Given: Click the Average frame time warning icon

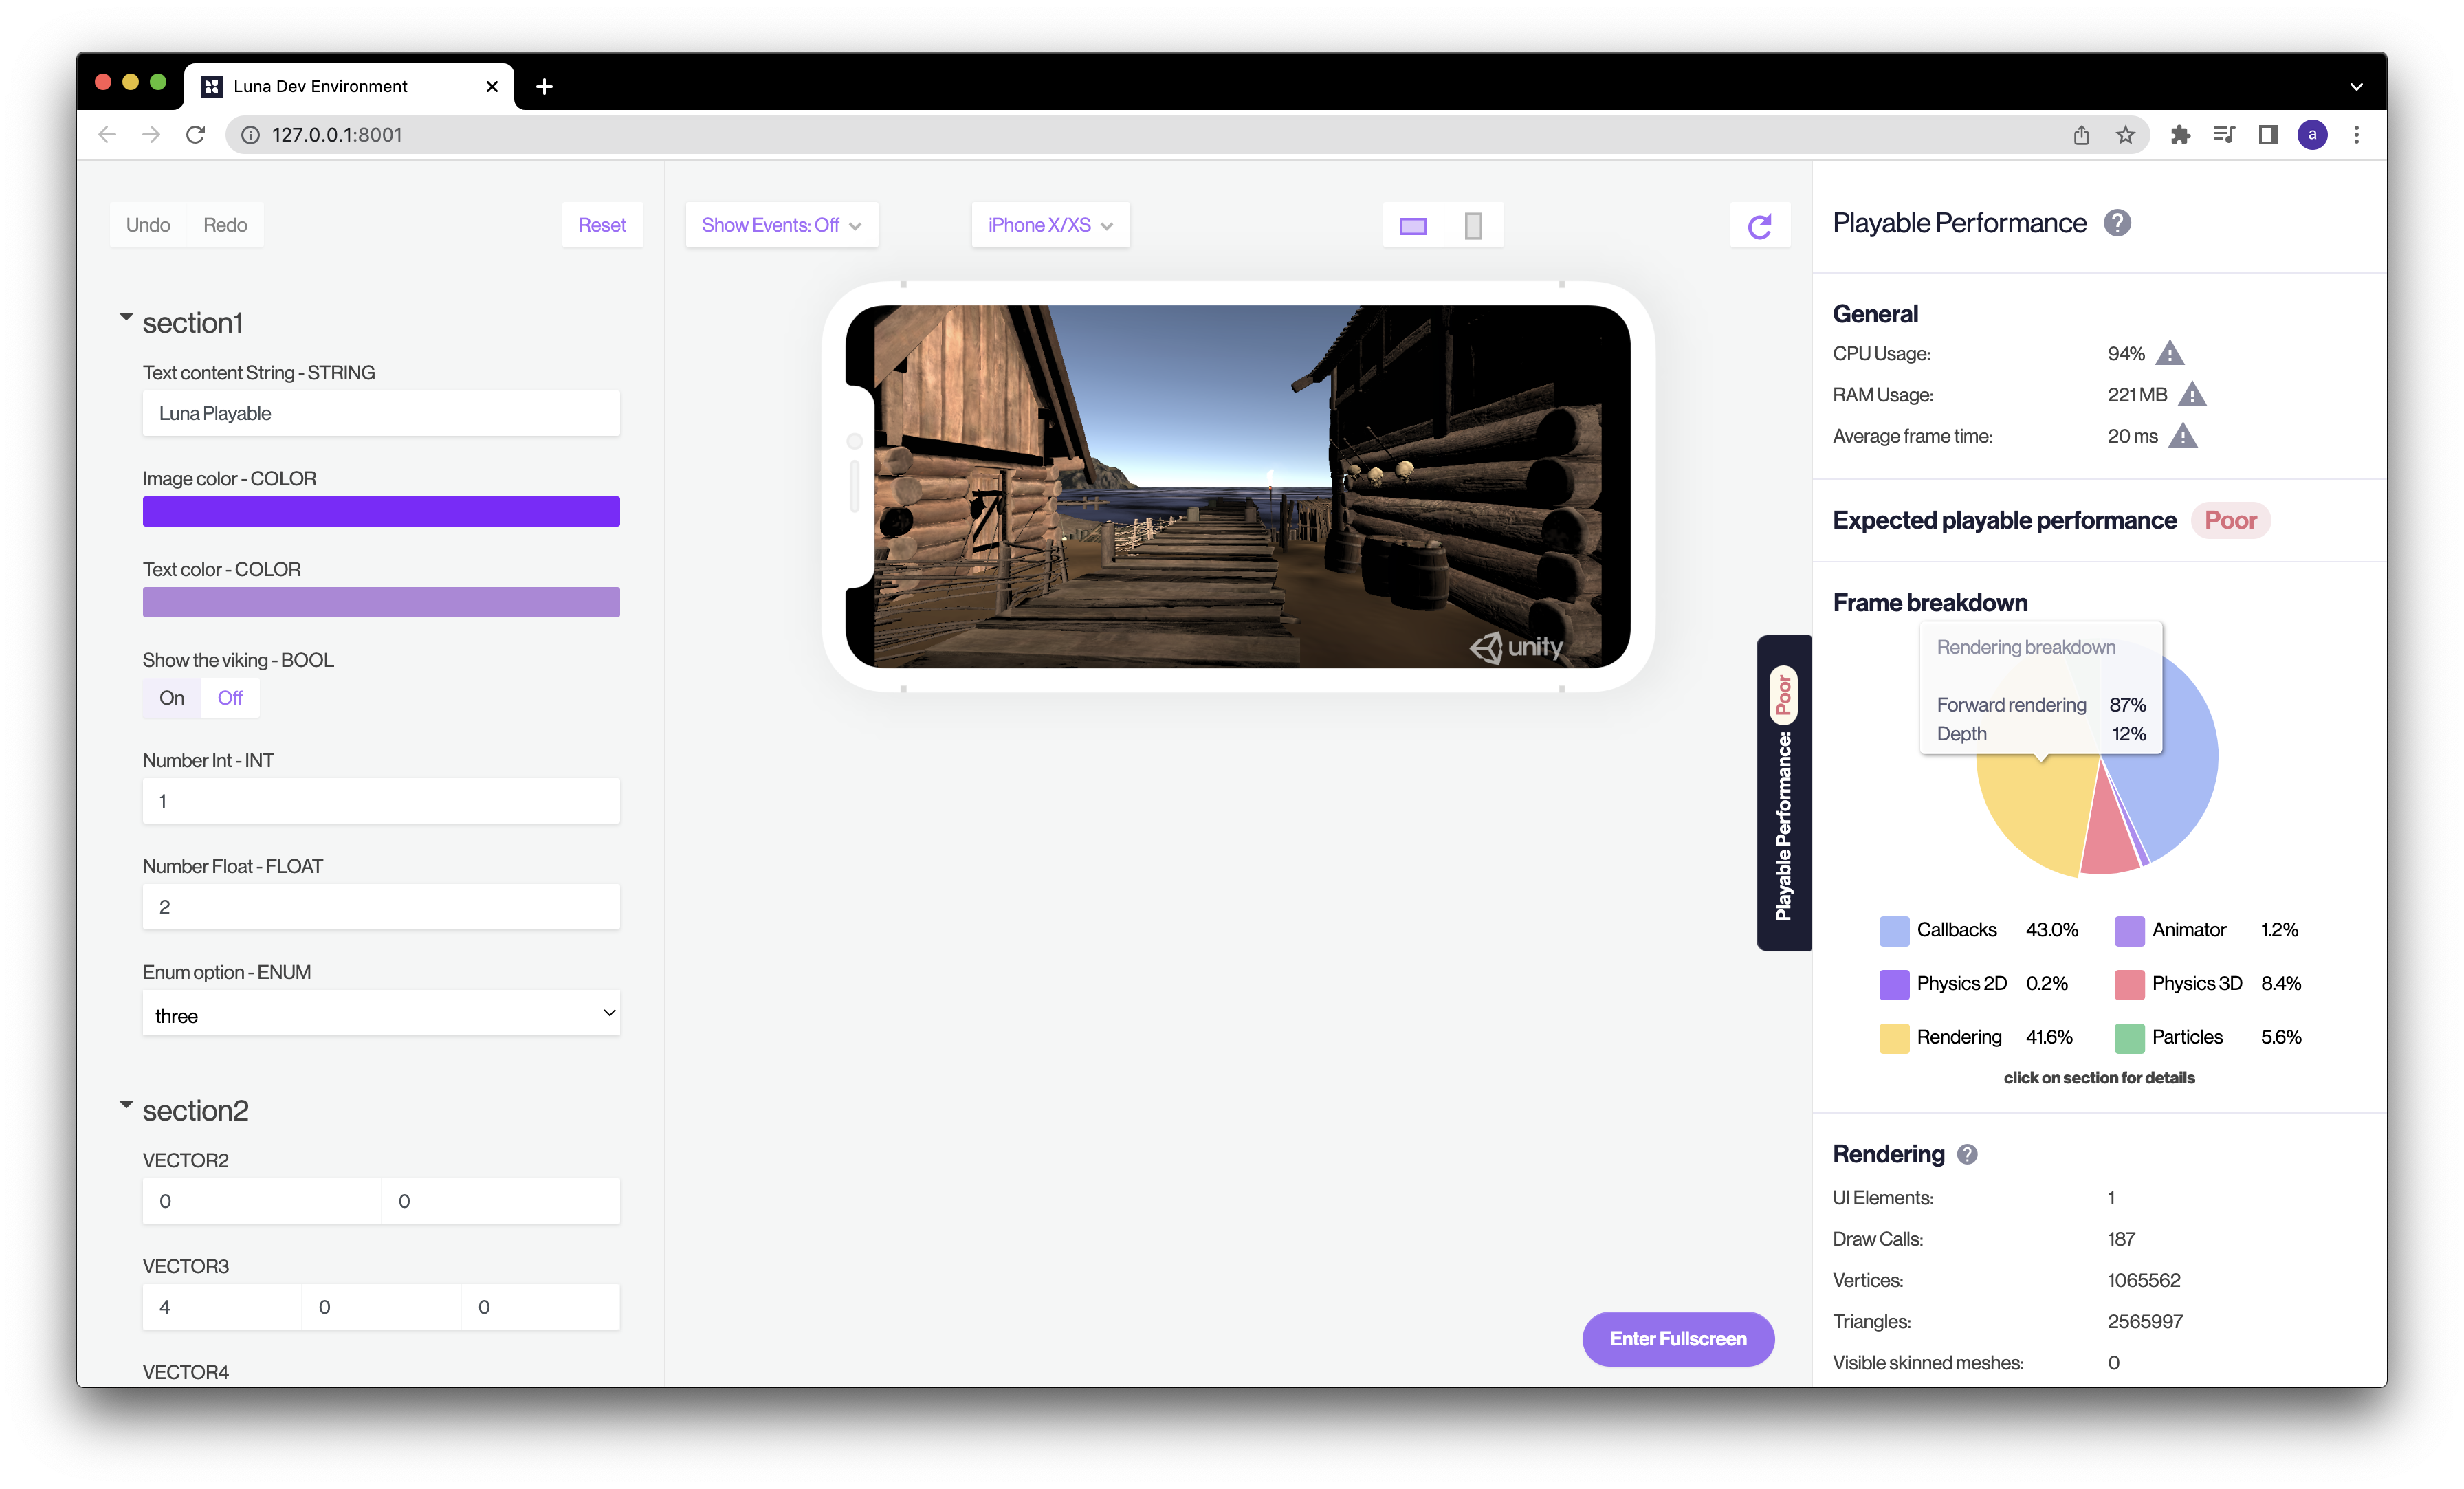Looking at the screenshot, I should point(2188,434).
